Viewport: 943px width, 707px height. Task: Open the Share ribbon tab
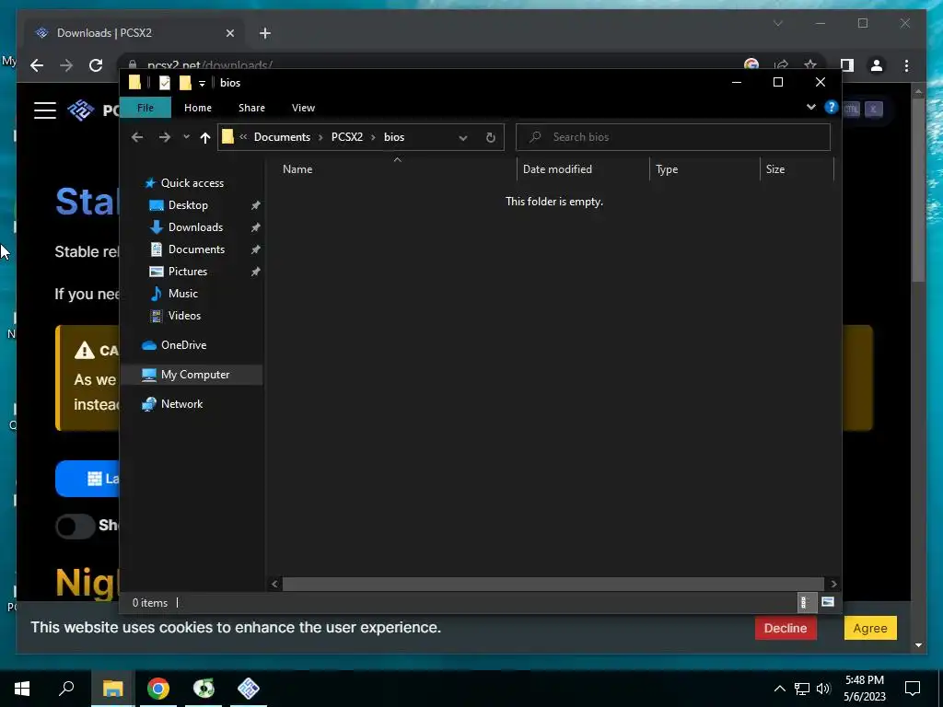pos(251,108)
